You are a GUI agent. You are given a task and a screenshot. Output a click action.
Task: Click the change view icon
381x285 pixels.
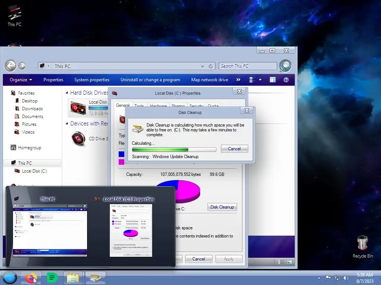(252, 80)
